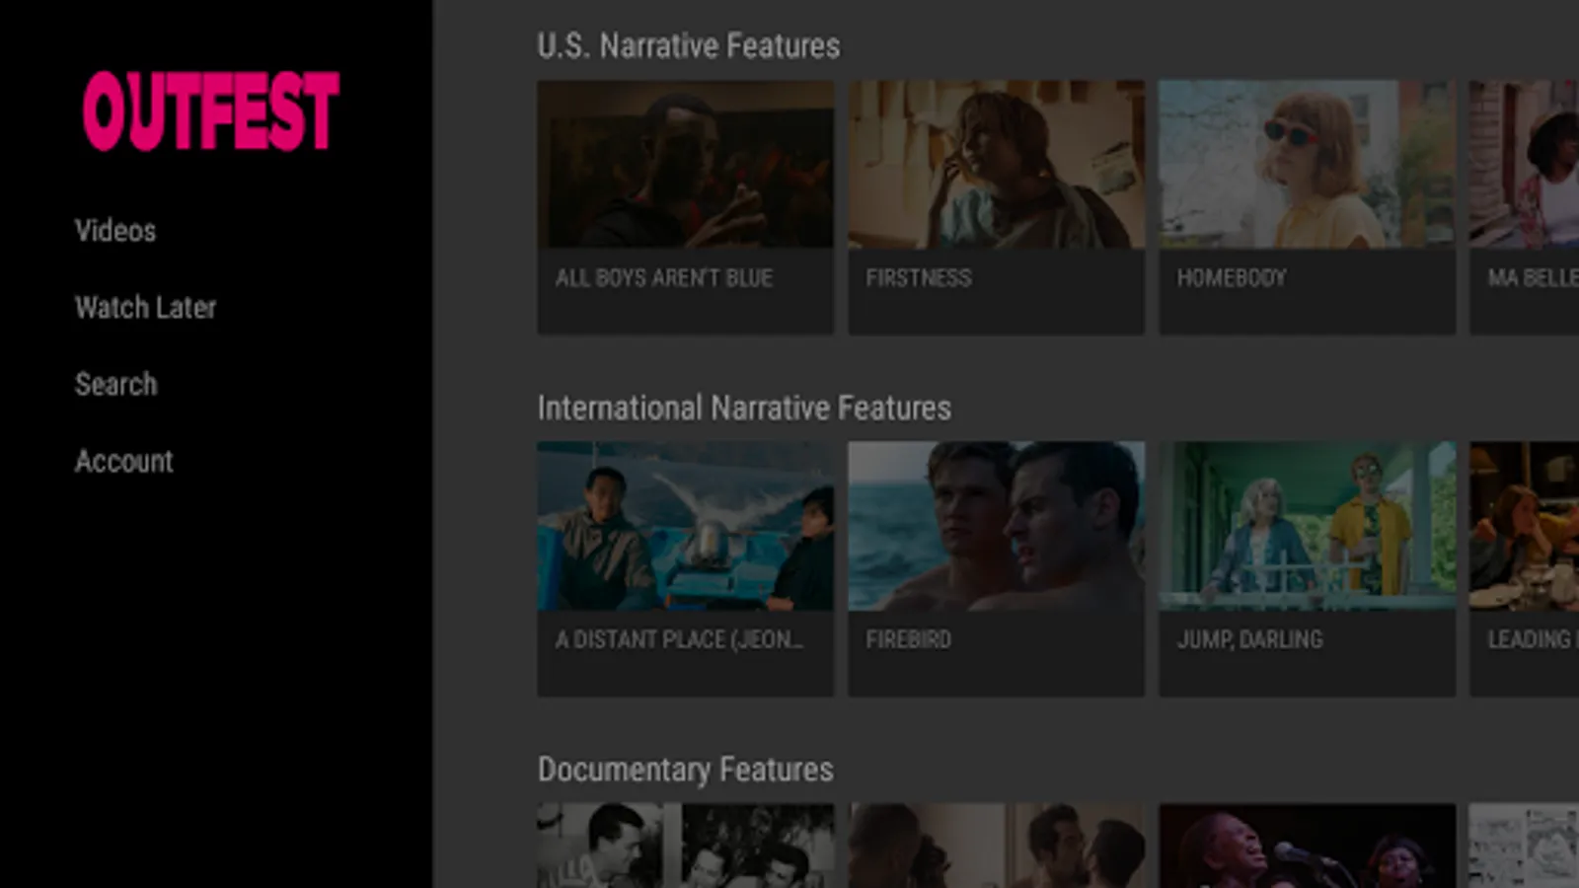Click the 'ALL BOYS AREN'T BLUE' title
Viewport: 1579px width, 888px height.
[x=664, y=278]
